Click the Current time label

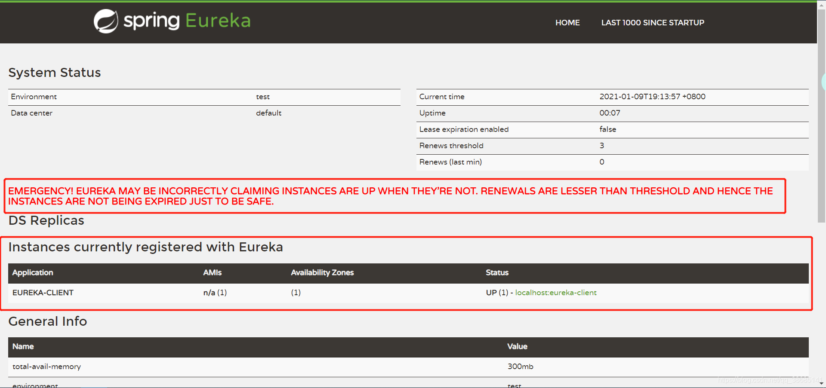coord(442,97)
